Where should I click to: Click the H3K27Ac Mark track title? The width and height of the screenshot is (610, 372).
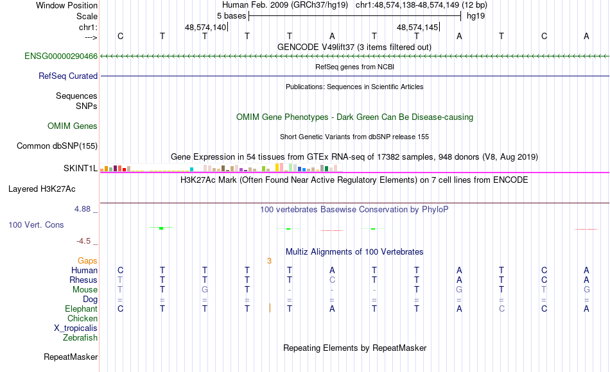pos(354,180)
